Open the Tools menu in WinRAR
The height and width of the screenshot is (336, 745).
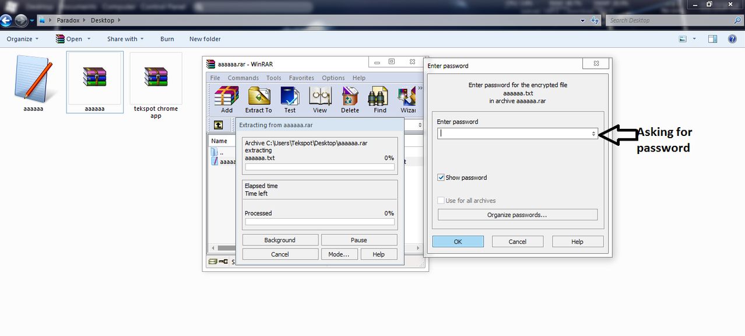click(273, 78)
